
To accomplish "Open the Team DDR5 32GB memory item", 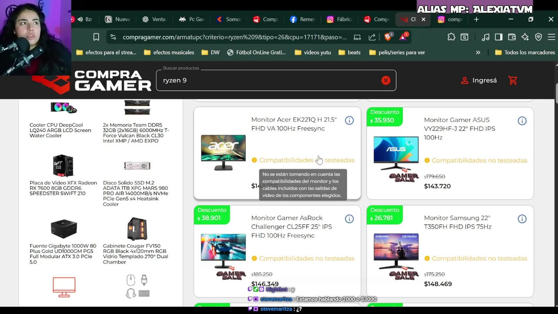I will click(x=137, y=122).
